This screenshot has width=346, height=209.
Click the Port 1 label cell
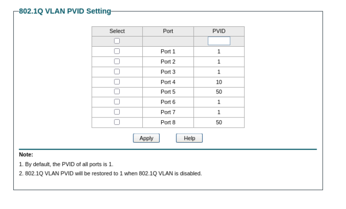[x=168, y=52]
